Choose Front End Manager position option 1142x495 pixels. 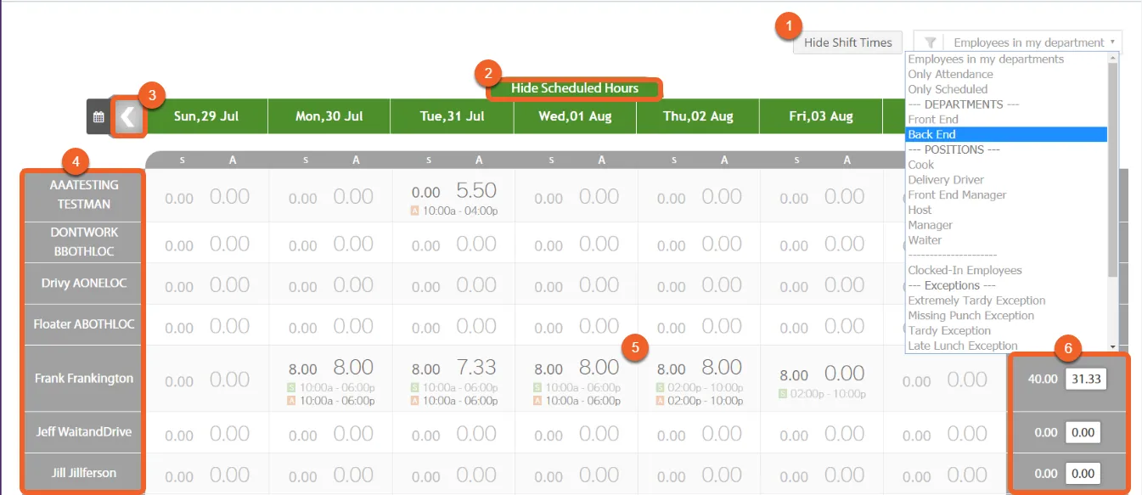coord(957,195)
